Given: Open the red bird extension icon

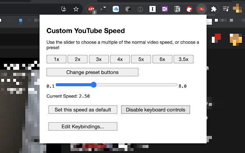Looking at the screenshot, I should click(x=189, y=9).
